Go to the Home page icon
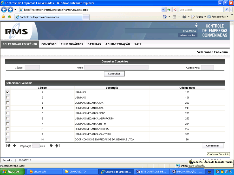This screenshot has height=175, width=234. [165, 17]
